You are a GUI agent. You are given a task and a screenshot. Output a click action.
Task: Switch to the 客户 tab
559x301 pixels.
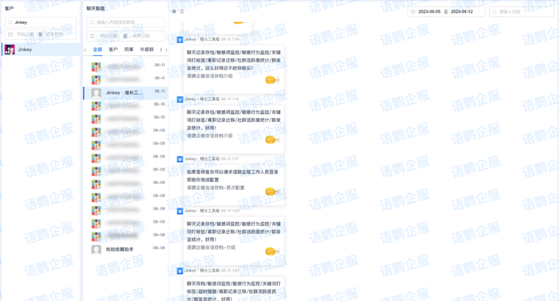pyautogui.click(x=113, y=50)
